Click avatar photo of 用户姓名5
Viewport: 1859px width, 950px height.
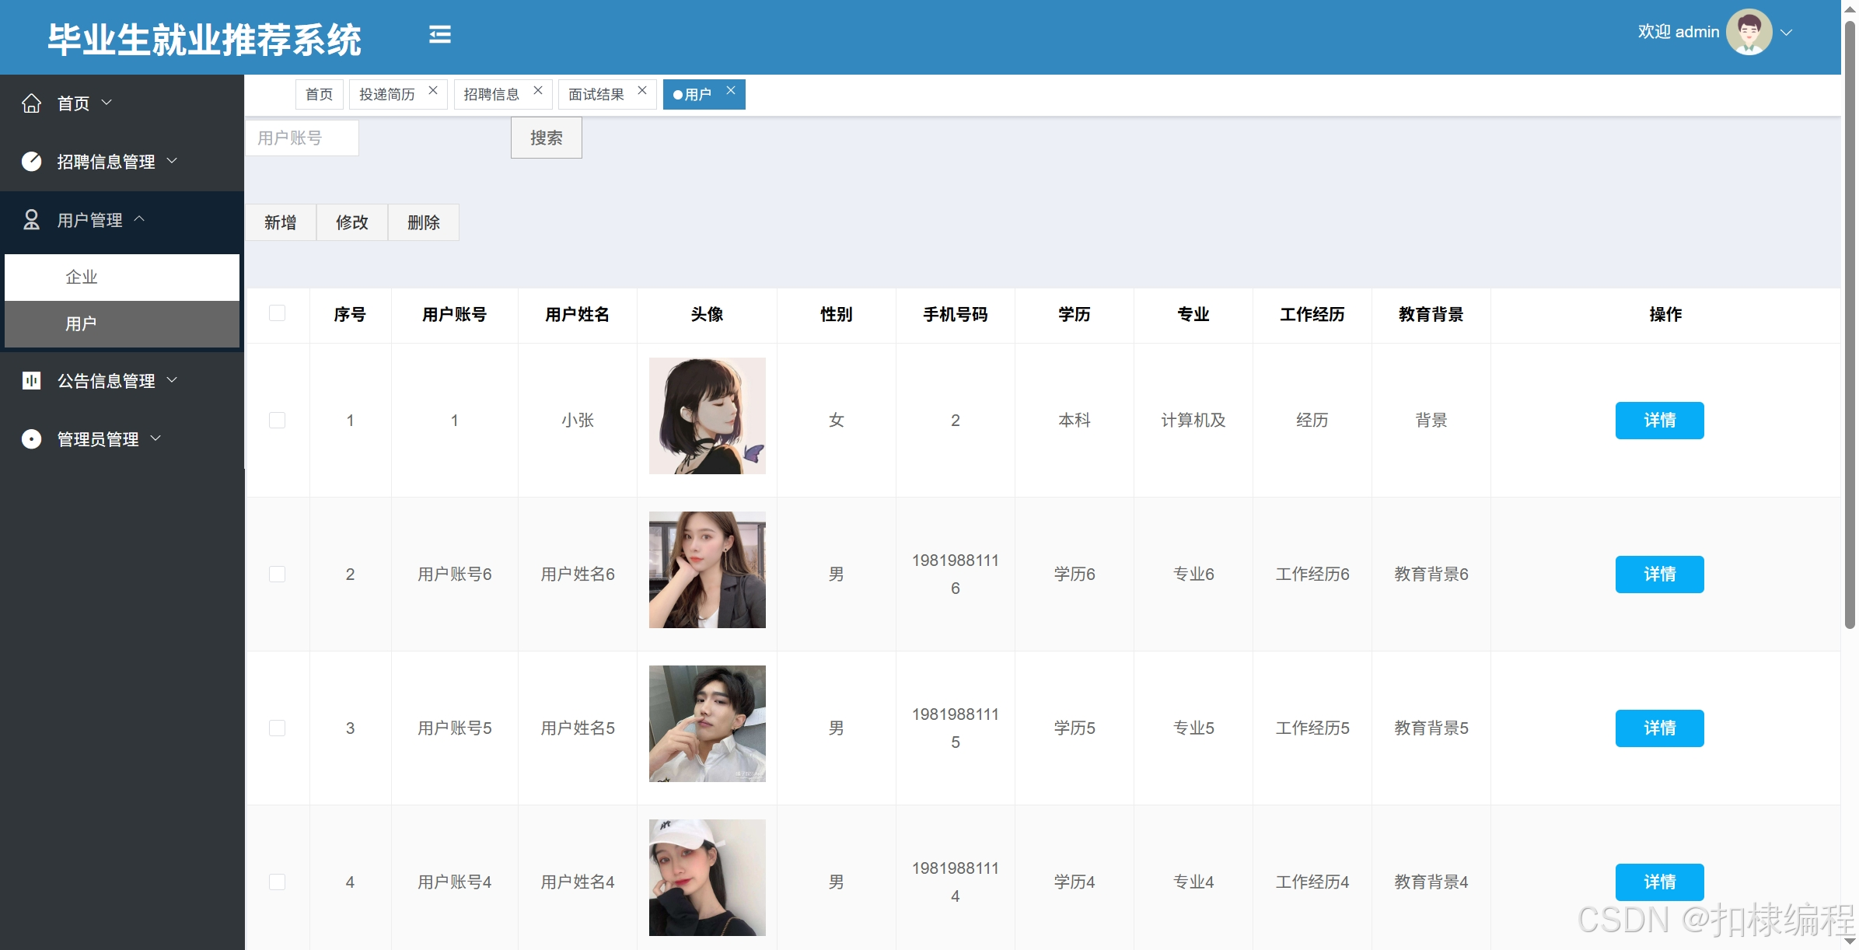[707, 724]
